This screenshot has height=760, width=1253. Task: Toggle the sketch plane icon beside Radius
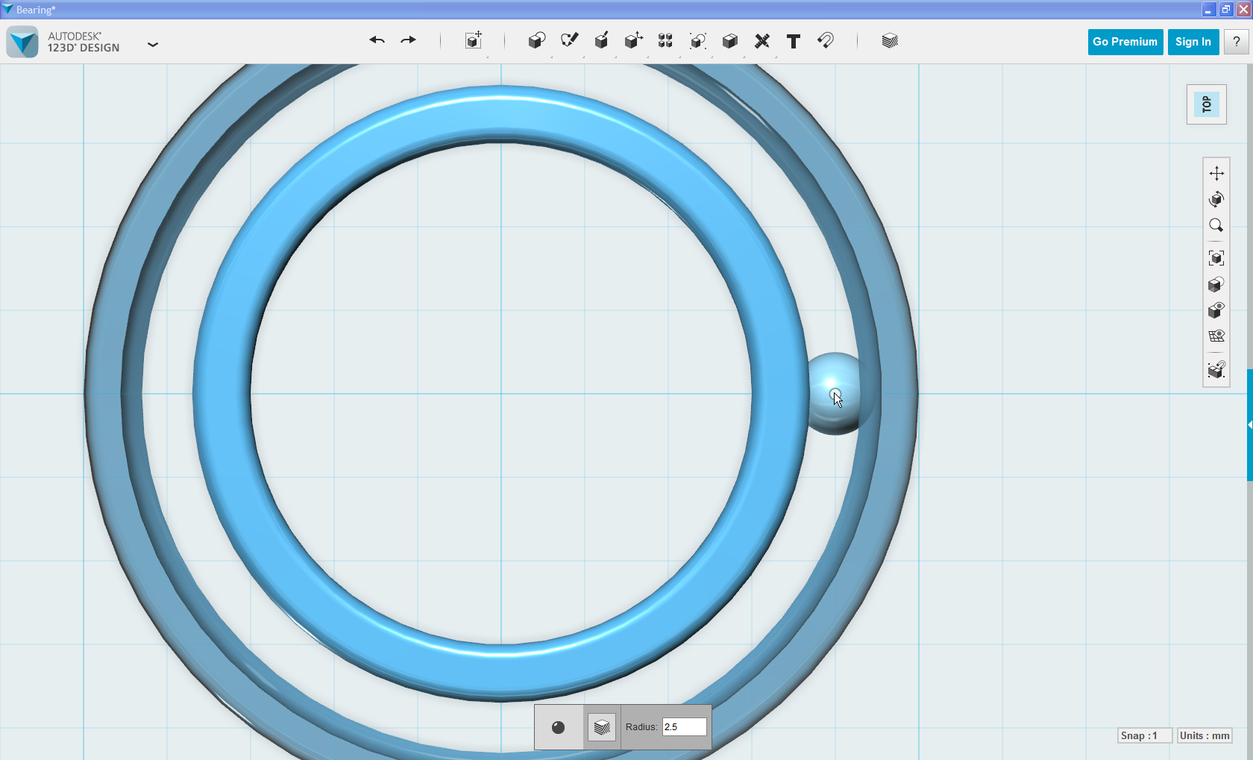tap(602, 727)
